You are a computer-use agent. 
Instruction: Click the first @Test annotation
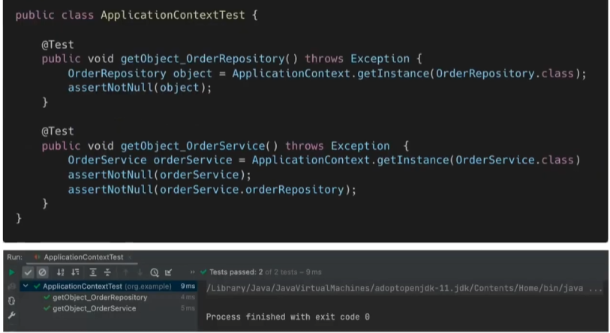coord(58,45)
